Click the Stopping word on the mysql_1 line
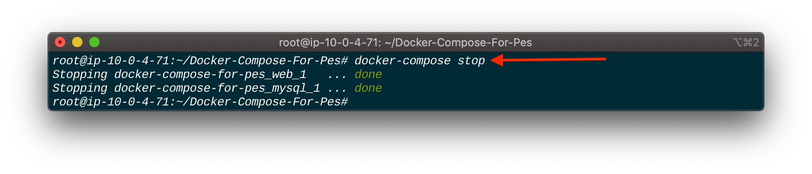This screenshot has height=174, width=812. (80, 88)
